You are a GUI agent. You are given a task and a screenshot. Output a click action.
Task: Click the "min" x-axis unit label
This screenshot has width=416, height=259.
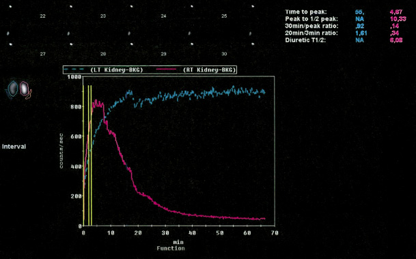[x=178, y=243]
